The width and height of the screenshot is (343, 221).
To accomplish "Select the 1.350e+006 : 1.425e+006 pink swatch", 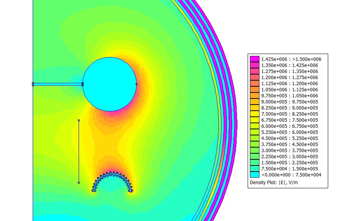I will pos(254,65).
